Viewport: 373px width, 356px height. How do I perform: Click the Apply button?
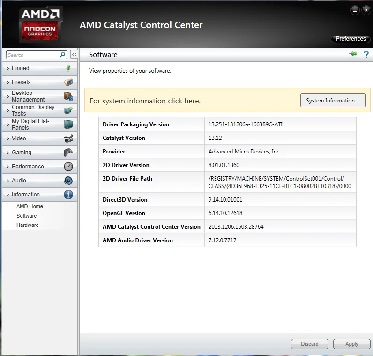(351, 344)
